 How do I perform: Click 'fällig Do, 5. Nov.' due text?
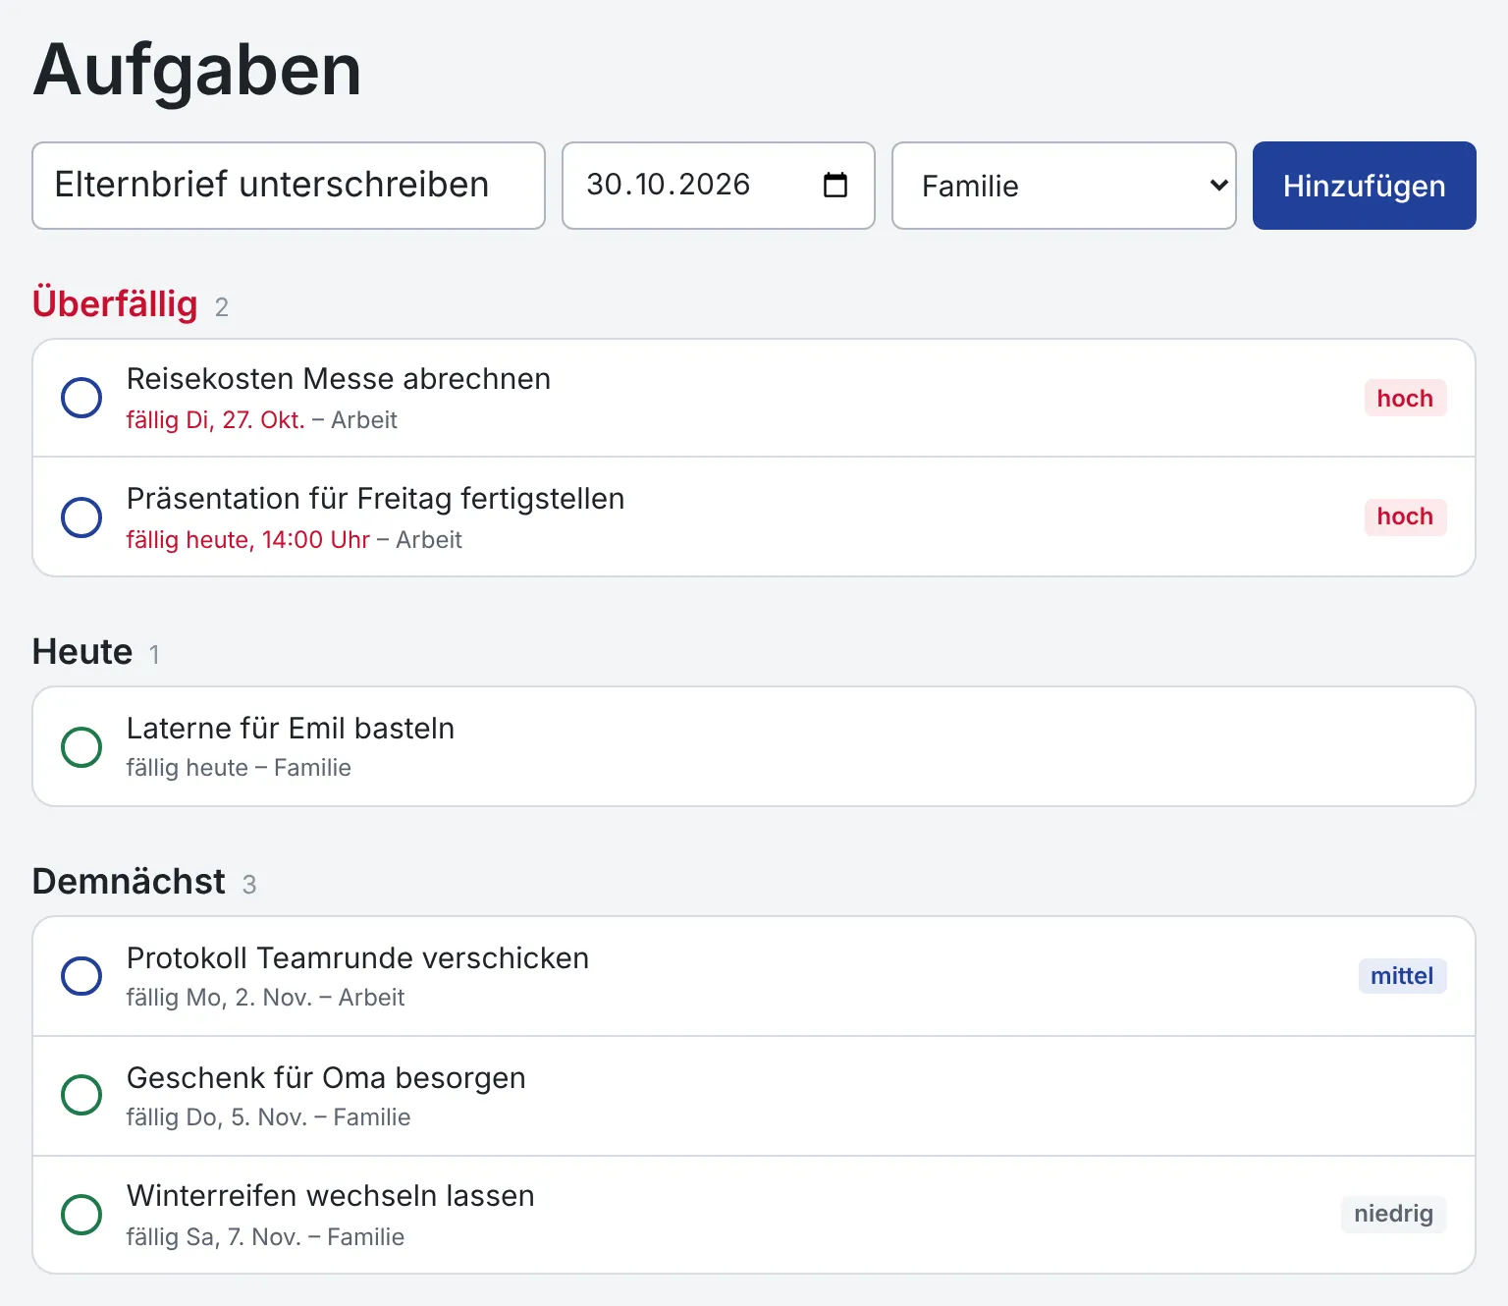coord(217,1117)
